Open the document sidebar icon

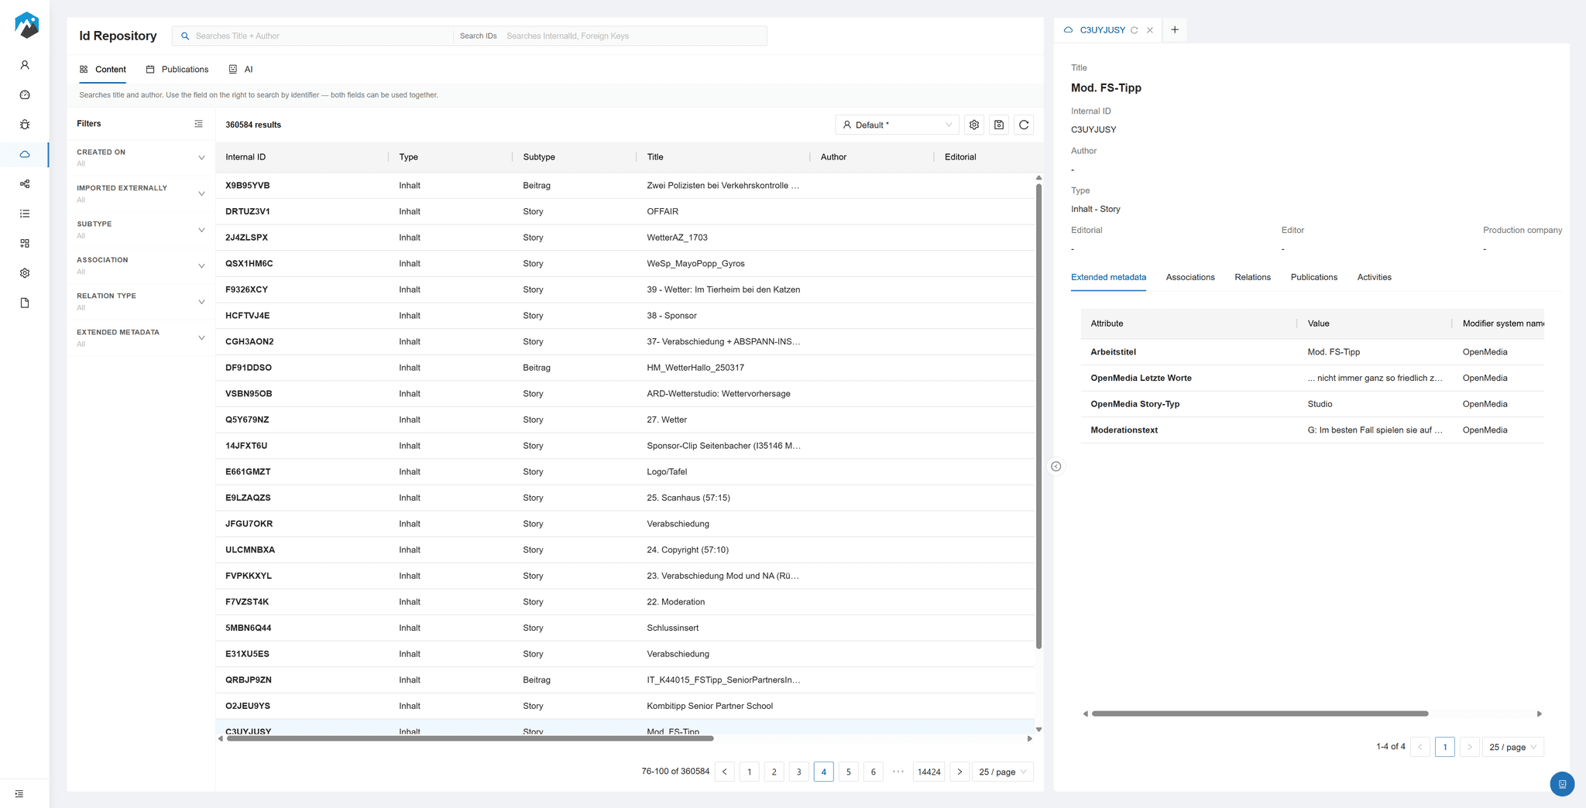click(25, 303)
